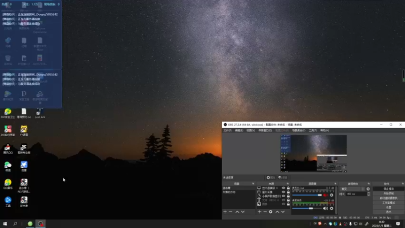This screenshot has height=228, width=405.
Task: Toggle lock on 小葫芦 source
Action: [288, 196]
